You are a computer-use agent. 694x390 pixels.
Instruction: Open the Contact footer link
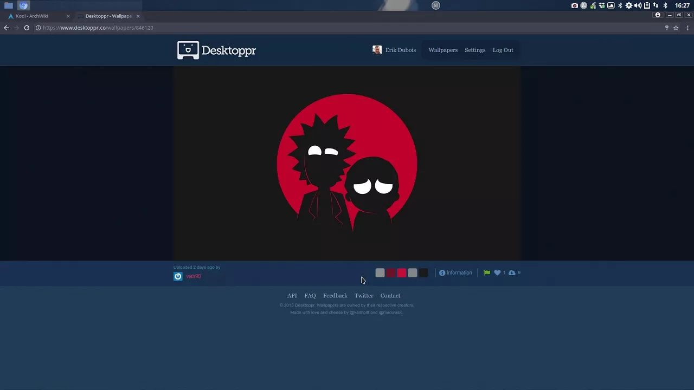pyautogui.click(x=390, y=296)
